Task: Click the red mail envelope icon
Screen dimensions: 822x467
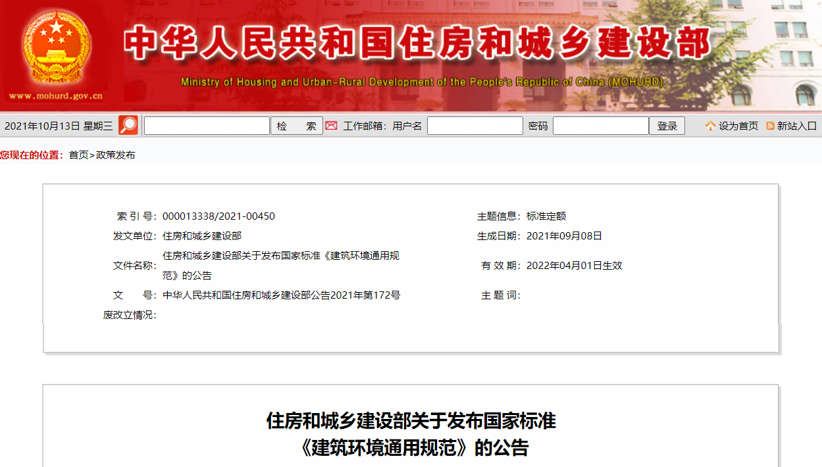Action: point(332,126)
